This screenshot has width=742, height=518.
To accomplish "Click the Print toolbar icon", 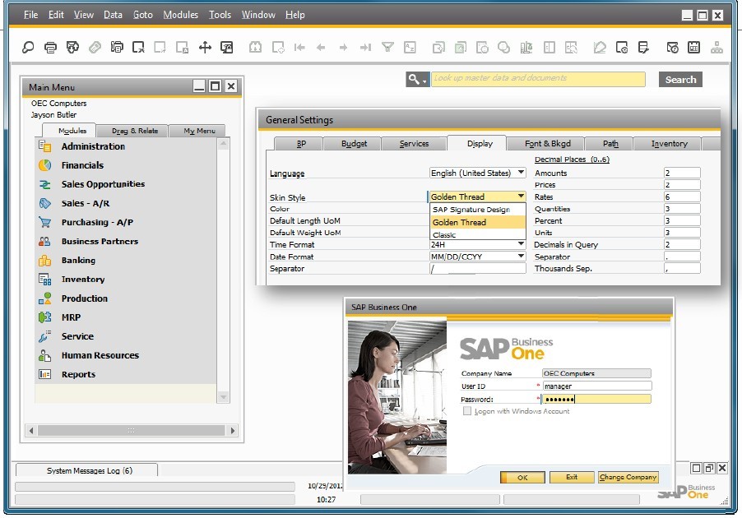I will pyautogui.click(x=49, y=48).
